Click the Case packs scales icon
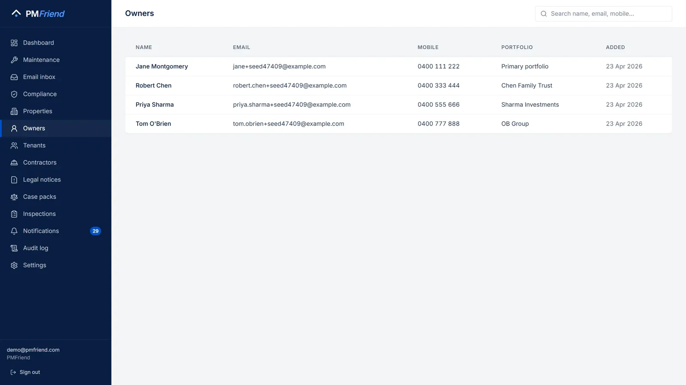 pos(14,197)
